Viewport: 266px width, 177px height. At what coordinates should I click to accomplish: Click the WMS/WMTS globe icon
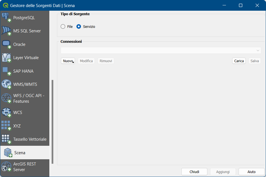6,84
